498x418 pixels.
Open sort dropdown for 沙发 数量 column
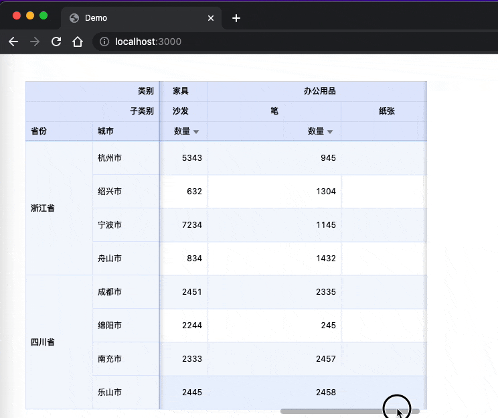pyautogui.click(x=196, y=131)
